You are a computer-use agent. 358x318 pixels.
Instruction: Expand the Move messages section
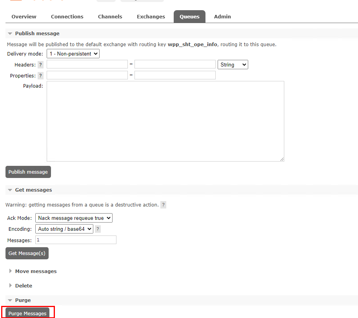pos(10,271)
